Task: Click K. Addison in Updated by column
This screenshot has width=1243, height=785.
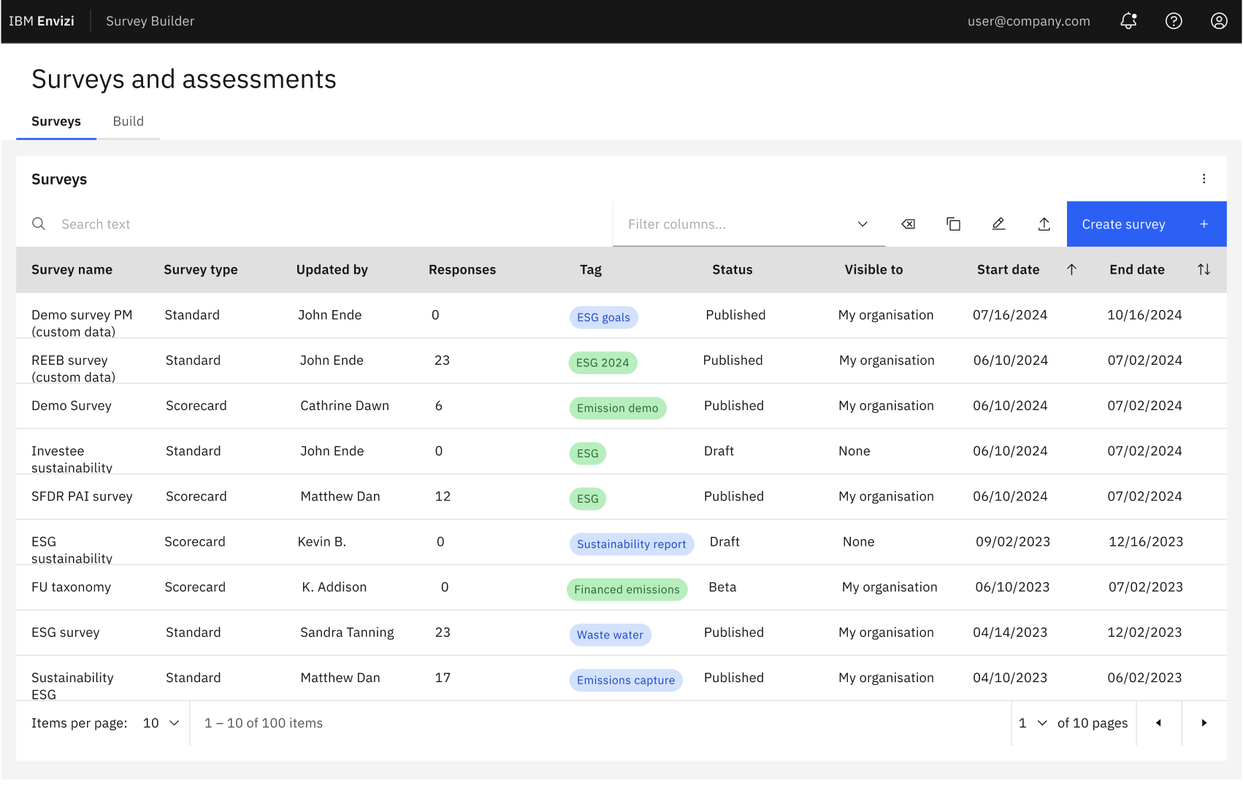Action: point(334,587)
